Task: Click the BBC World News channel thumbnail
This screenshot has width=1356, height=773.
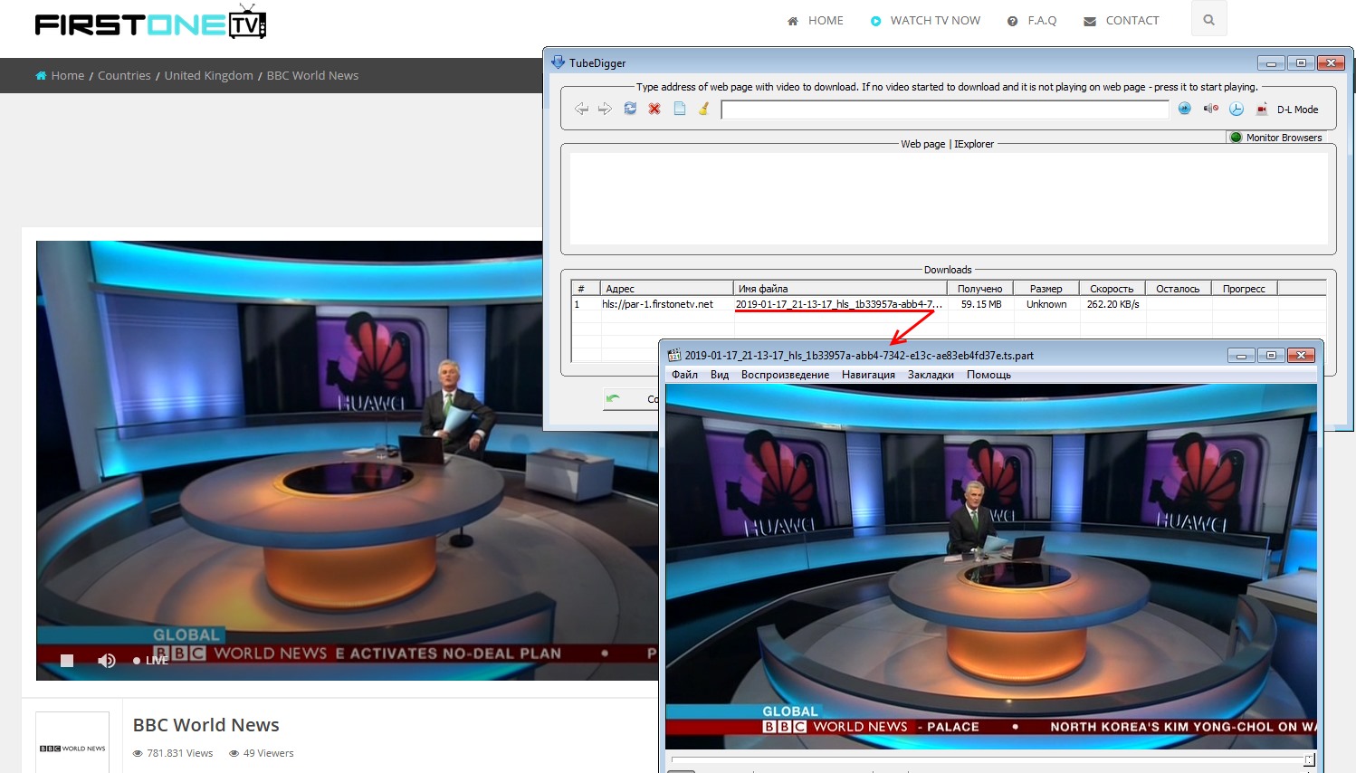Action: pyautogui.click(x=72, y=744)
